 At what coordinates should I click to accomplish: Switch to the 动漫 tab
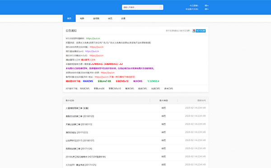[x=123, y=19]
